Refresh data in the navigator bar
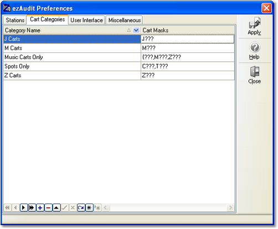This screenshot has width=278, height=229. (81, 207)
